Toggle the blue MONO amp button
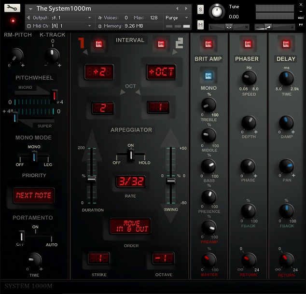306x294 pixels. 208,76
